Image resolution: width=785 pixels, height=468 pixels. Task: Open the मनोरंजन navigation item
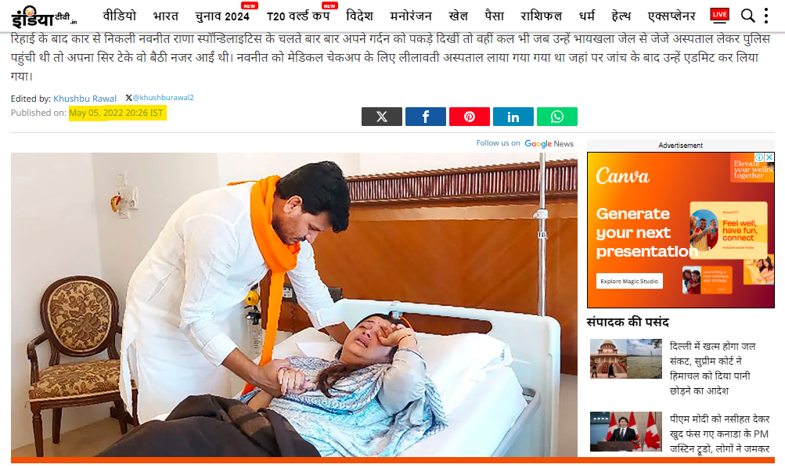tap(411, 16)
